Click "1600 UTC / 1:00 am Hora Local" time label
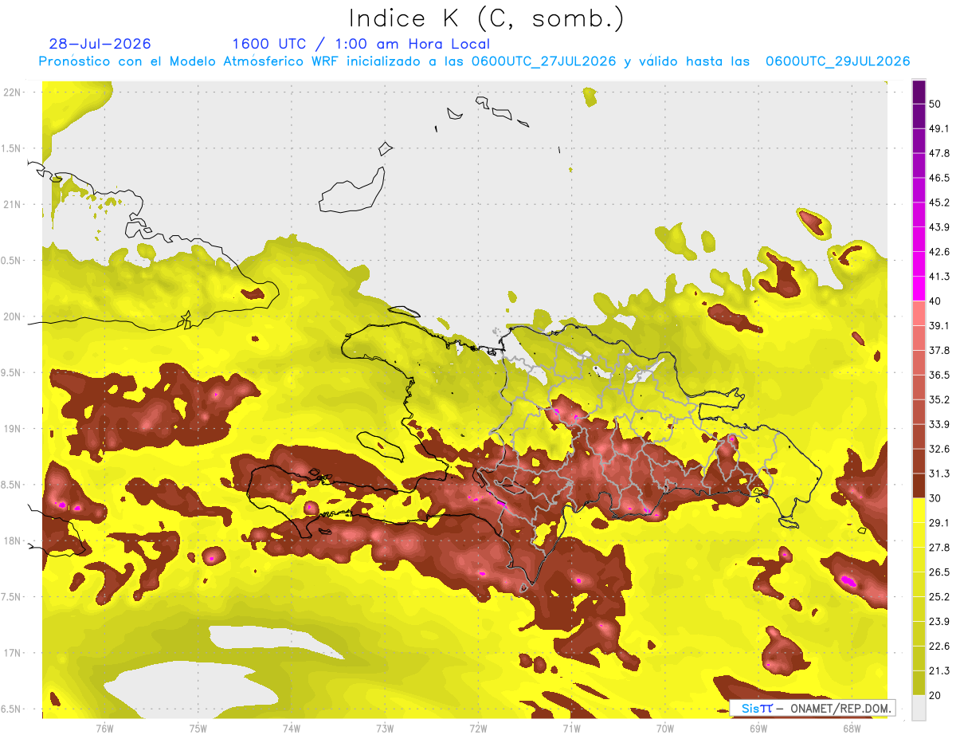The height and width of the screenshot is (739, 956). pyautogui.click(x=361, y=44)
